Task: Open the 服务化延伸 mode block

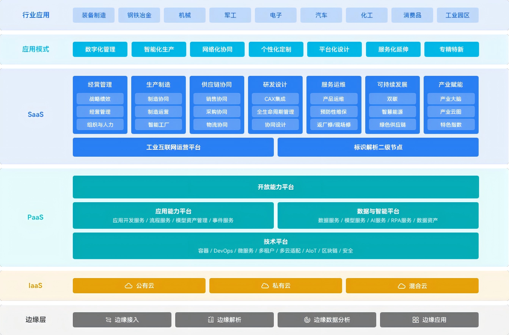Action: pyautogui.click(x=393, y=49)
